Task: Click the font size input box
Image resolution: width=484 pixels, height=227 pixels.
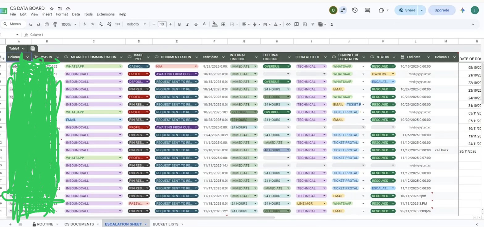Action: (162, 24)
